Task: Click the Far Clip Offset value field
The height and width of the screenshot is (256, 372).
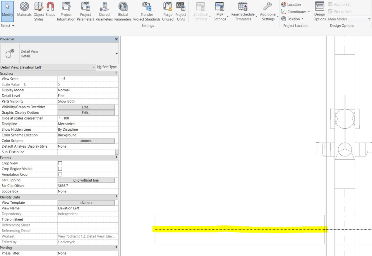Action: [86, 186]
